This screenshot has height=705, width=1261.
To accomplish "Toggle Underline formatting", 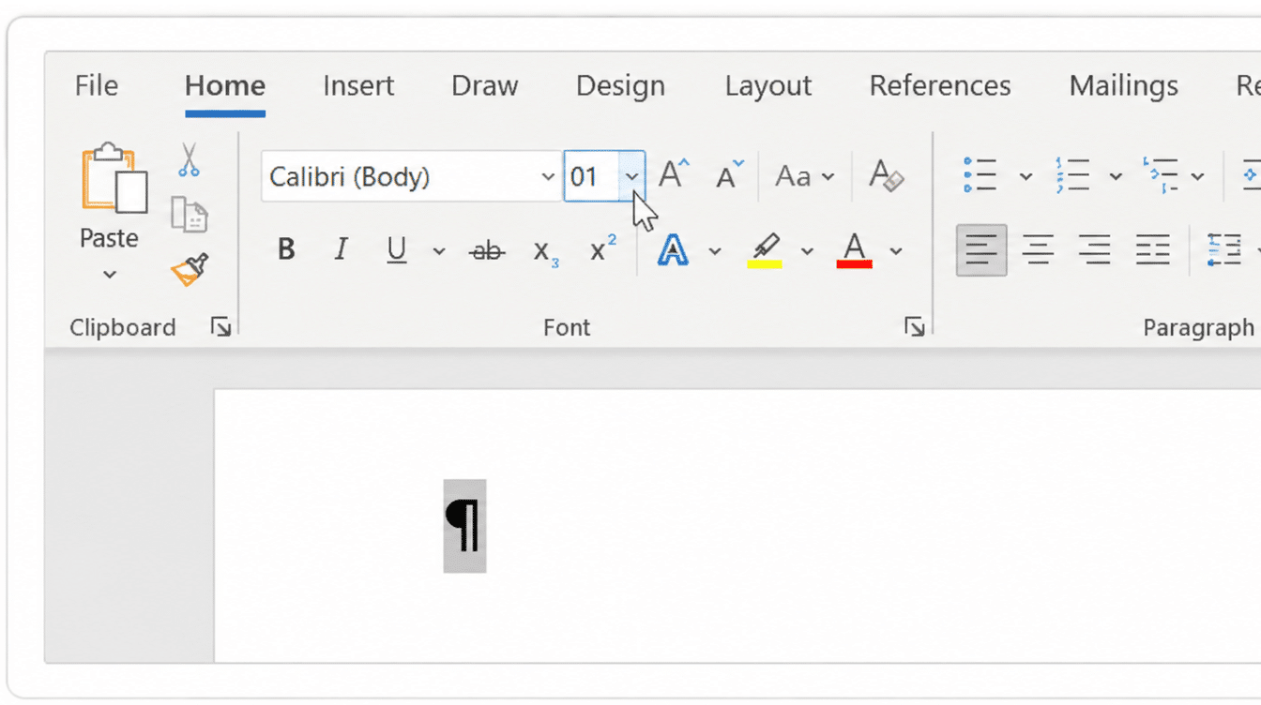I will pyautogui.click(x=397, y=250).
